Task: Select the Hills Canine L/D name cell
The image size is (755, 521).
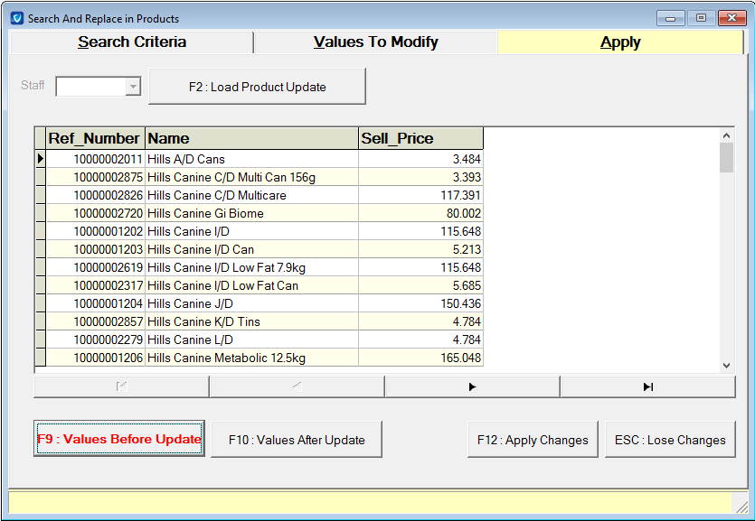Action: click(252, 340)
